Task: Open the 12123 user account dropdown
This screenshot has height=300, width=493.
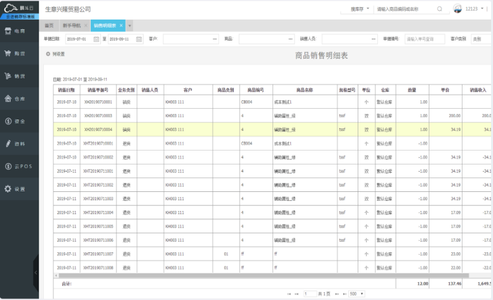Action: (x=475, y=9)
